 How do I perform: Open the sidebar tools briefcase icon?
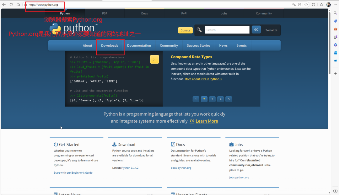tap(335, 29)
